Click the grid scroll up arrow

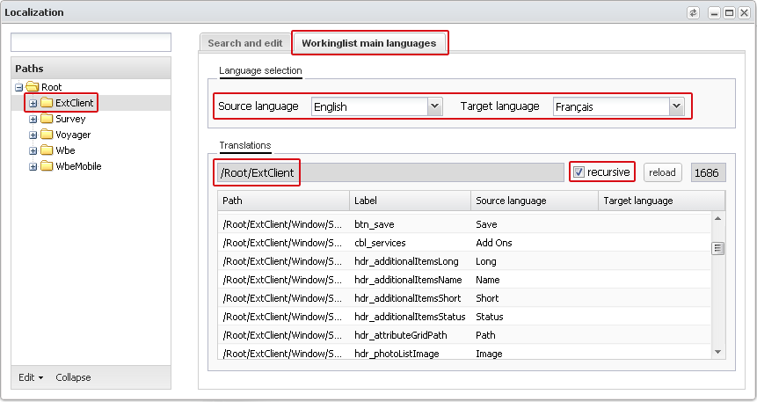point(718,219)
